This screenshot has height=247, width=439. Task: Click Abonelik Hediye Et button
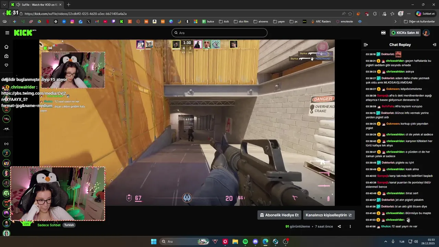pyautogui.click(x=279, y=215)
